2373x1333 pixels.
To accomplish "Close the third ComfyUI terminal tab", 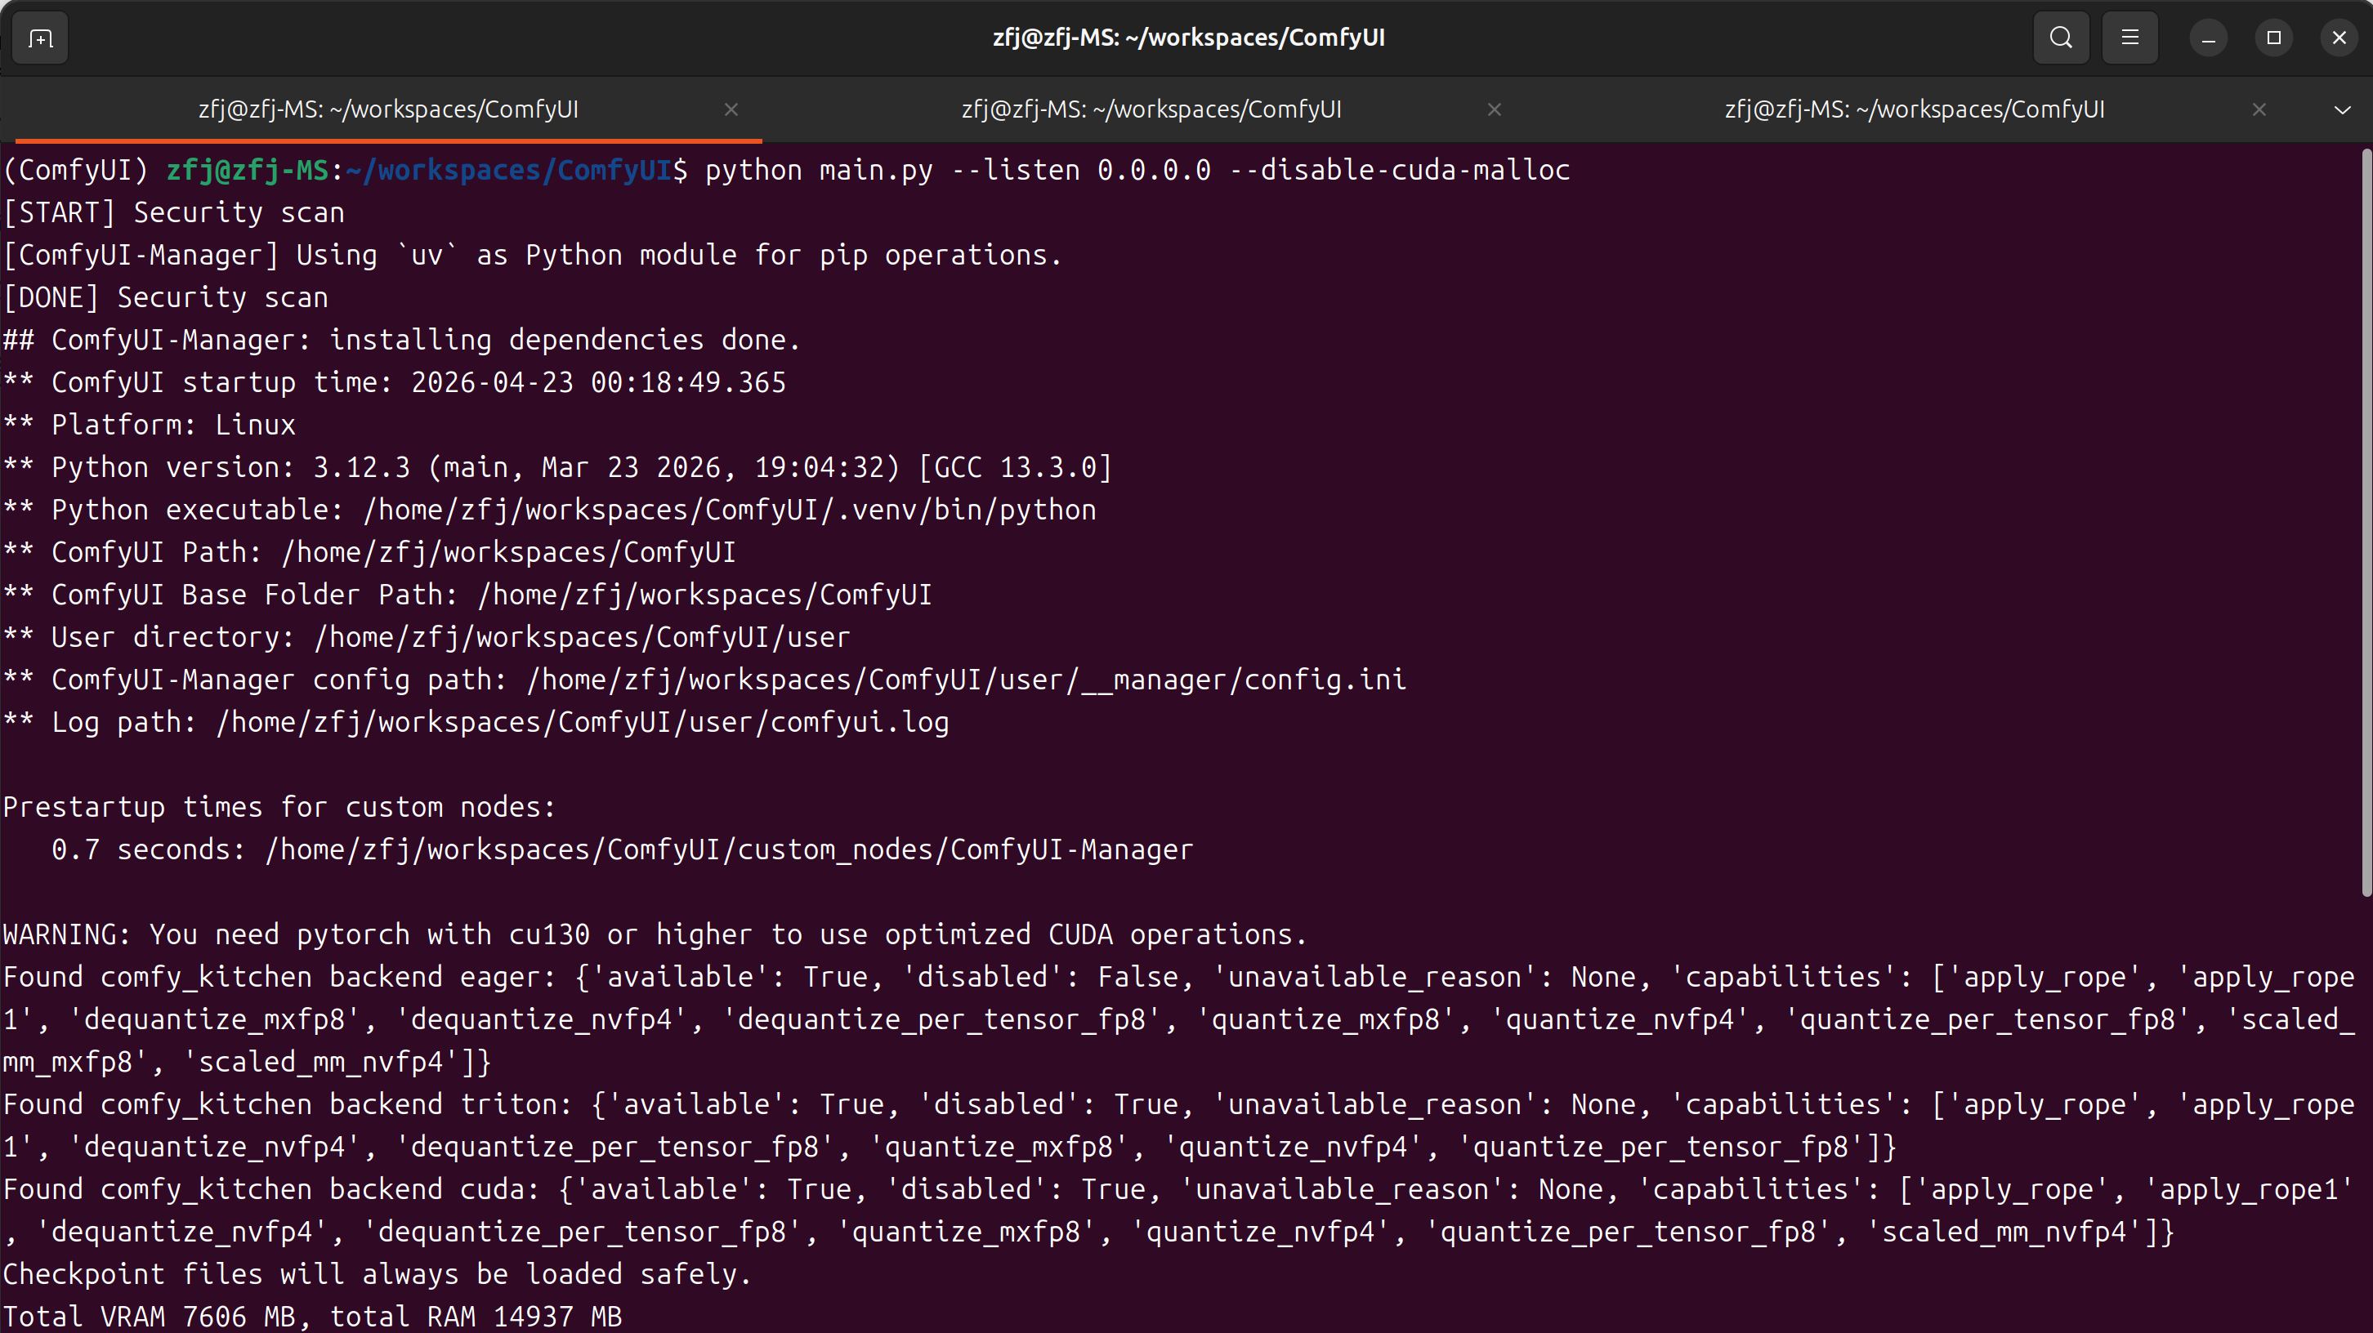I will [2259, 109].
